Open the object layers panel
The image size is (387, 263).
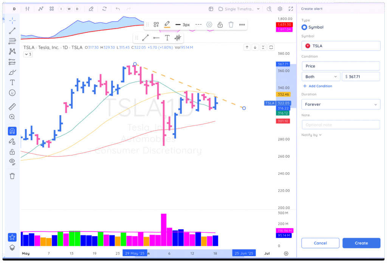12,248
